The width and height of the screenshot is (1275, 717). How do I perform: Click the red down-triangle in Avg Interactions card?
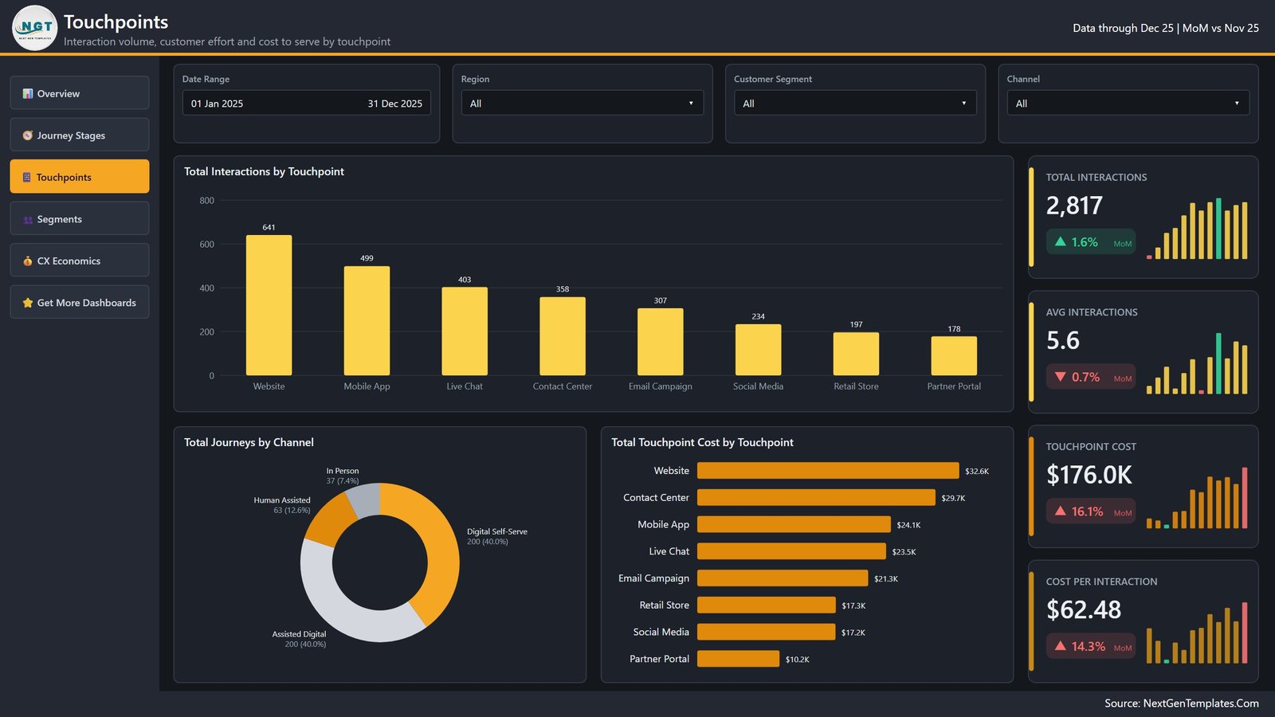tap(1061, 377)
